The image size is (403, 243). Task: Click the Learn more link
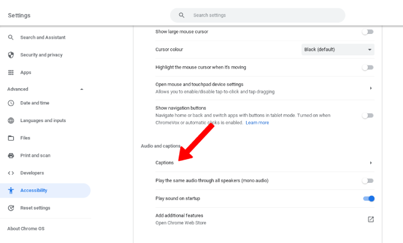tap(257, 123)
